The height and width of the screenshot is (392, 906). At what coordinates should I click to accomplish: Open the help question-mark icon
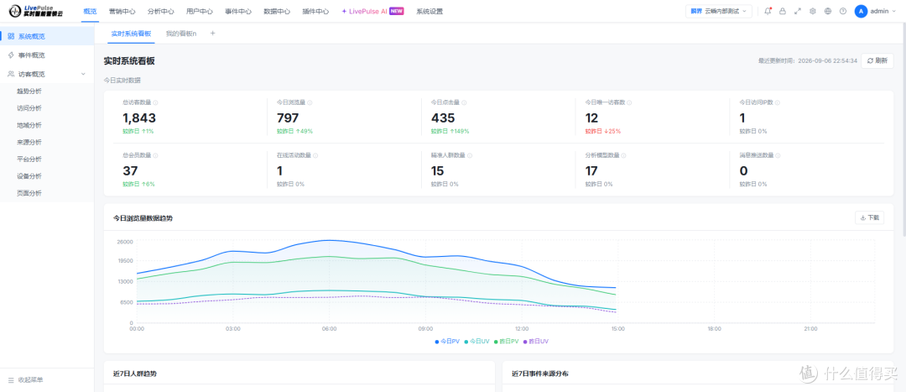pos(842,11)
